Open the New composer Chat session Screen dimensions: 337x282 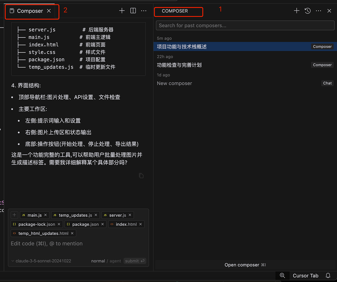tap(174, 83)
